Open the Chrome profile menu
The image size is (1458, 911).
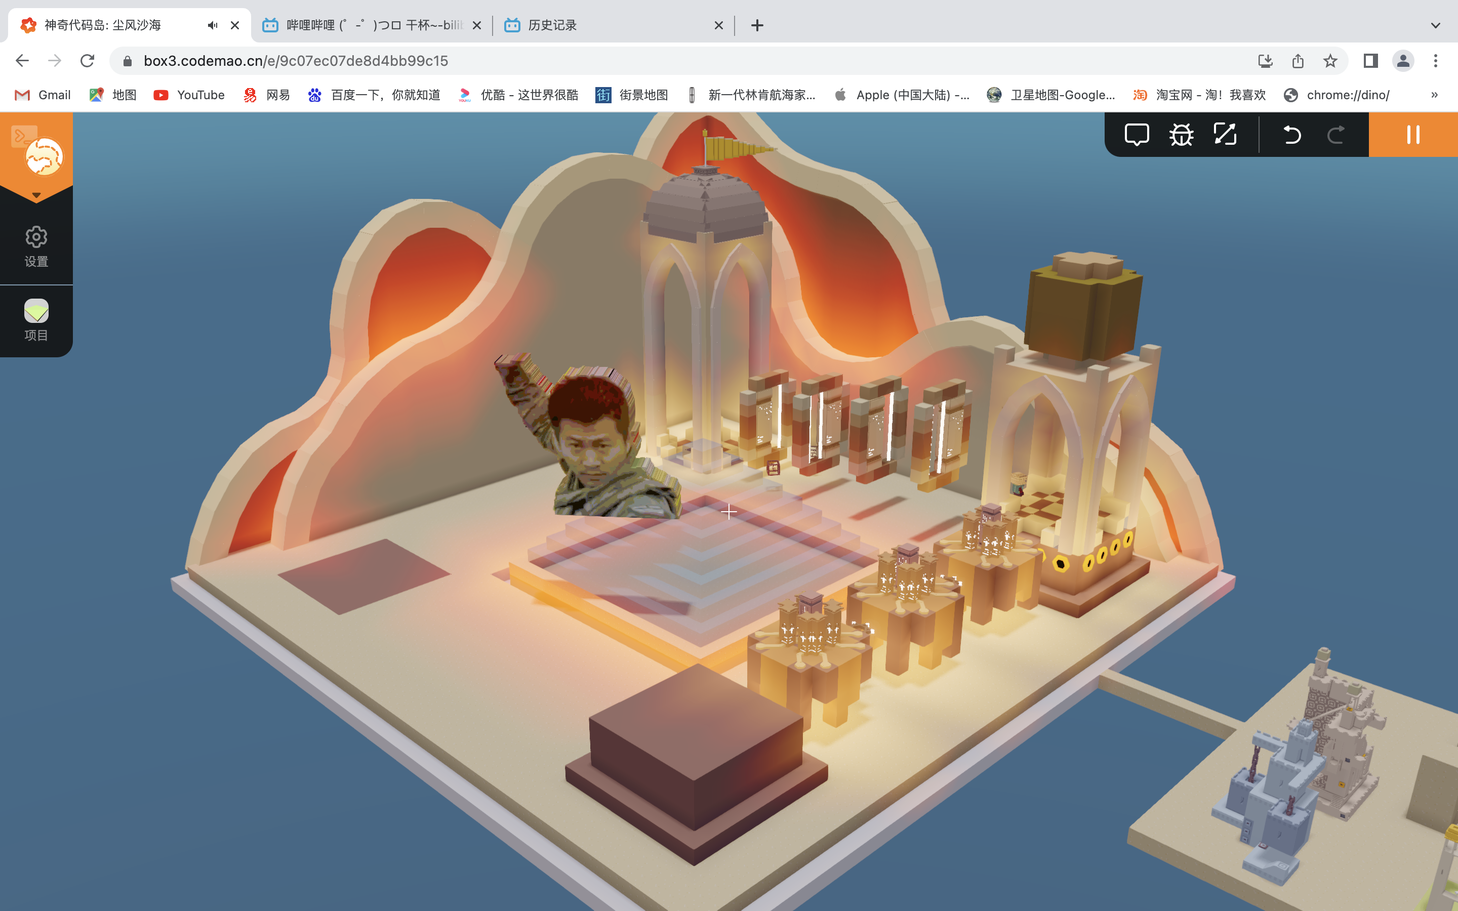pyautogui.click(x=1403, y=61)
